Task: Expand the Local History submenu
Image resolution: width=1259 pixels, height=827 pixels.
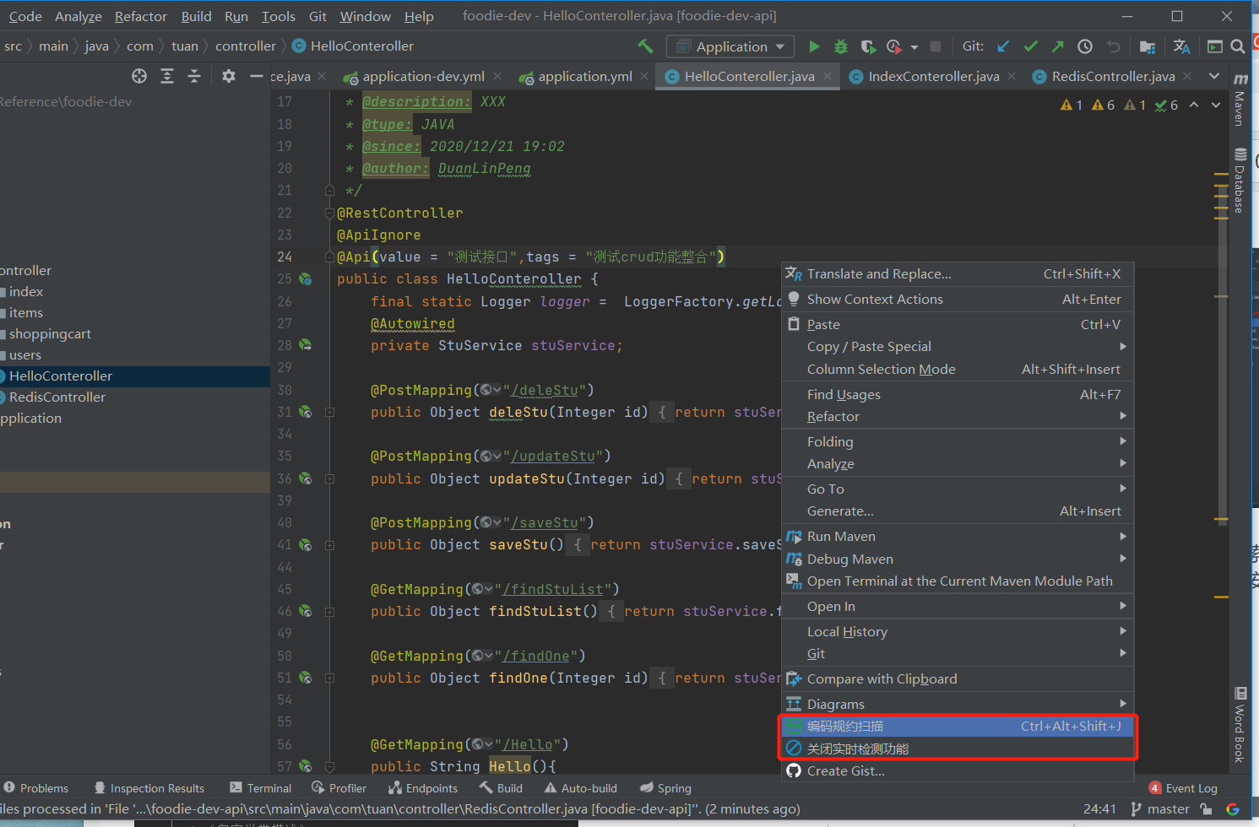Action: [958, 632]
